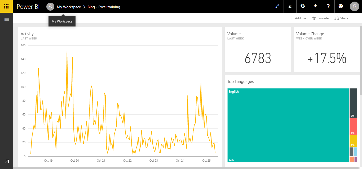Open the downloads menu icon
Image resolution: width=362 pixels, height=169 pixels.
(x=315, y=6)
